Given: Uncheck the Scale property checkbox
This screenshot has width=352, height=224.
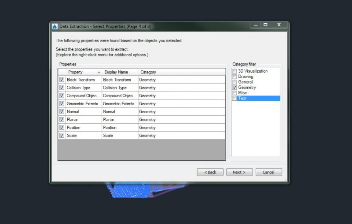Looking at the screenshot, I should tap(62, 136).
